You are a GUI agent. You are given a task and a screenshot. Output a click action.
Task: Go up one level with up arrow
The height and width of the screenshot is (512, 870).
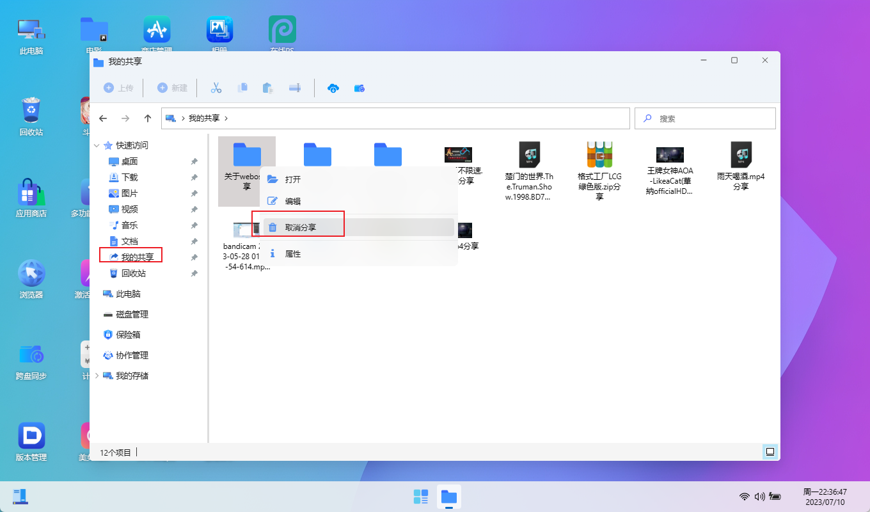pos(148,118)
